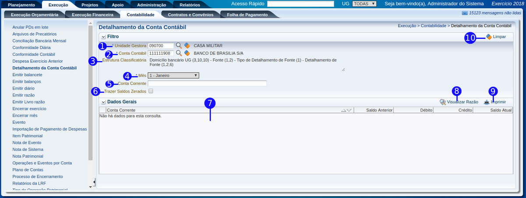Collapse the Dados Gerais section
This screenshot has height=198, width=526.
point(103,102)
